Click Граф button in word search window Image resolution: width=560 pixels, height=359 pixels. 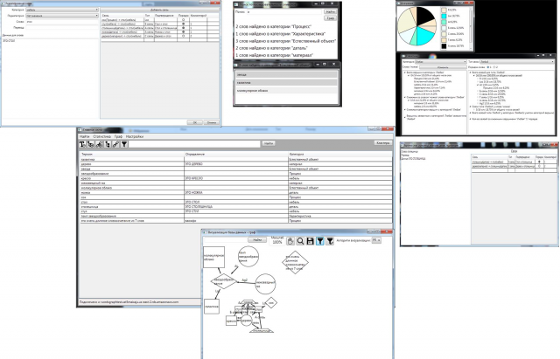[x=331, y=17]
